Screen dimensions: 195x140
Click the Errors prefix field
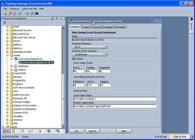point(78,71)
